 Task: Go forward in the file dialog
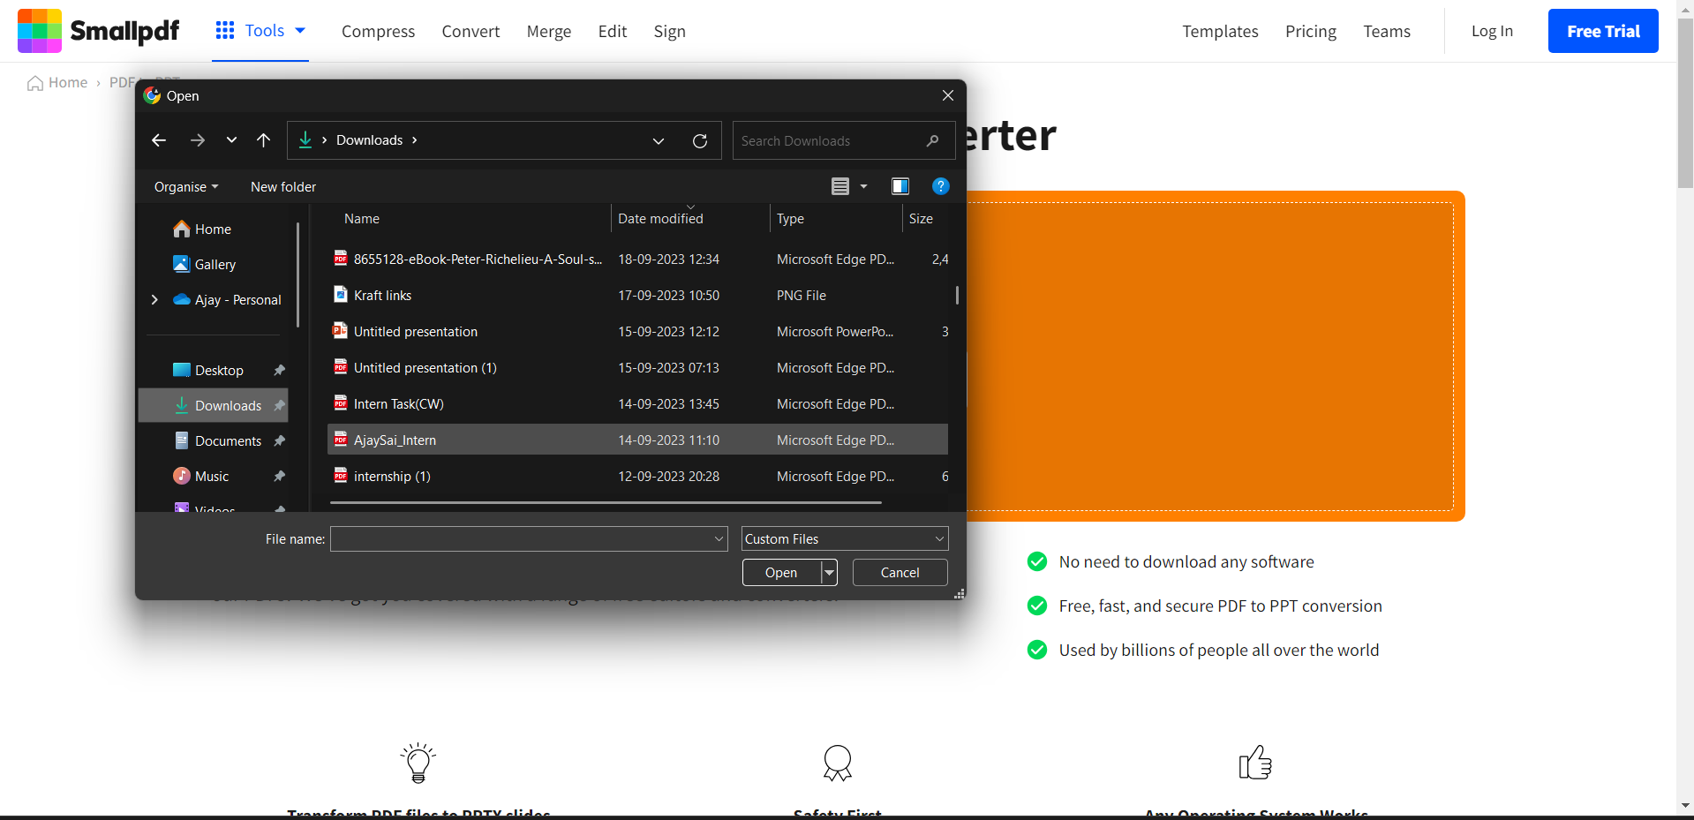click(198, 140)
